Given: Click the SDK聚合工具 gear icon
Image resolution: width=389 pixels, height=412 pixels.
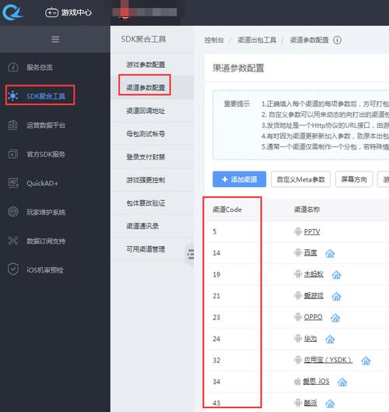Looking at the screenshot, I should click(13, 96).
